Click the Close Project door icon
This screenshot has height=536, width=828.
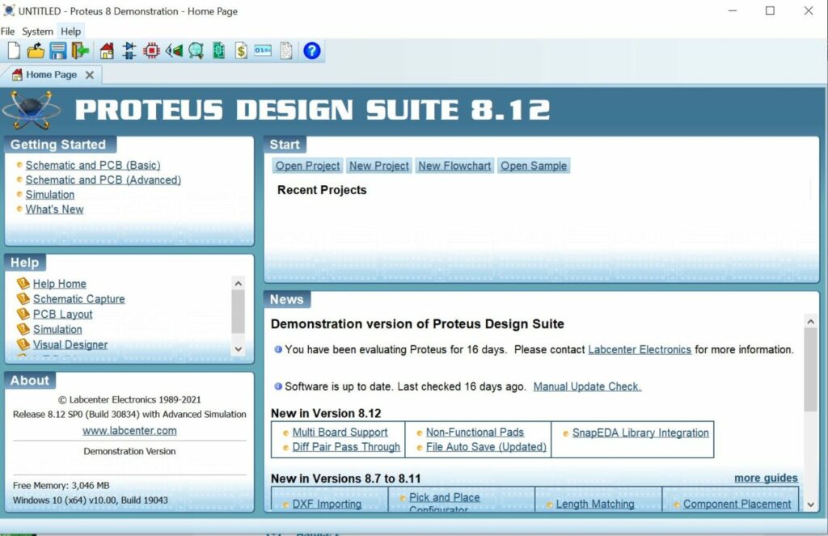click(79, 51)
